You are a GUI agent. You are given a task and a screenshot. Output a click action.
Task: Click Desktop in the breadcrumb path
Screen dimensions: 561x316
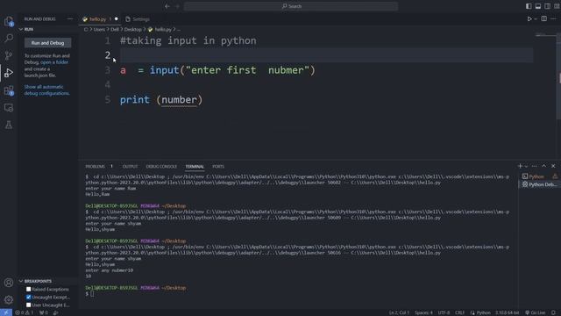pyautogui.click(x=132, y=30)
